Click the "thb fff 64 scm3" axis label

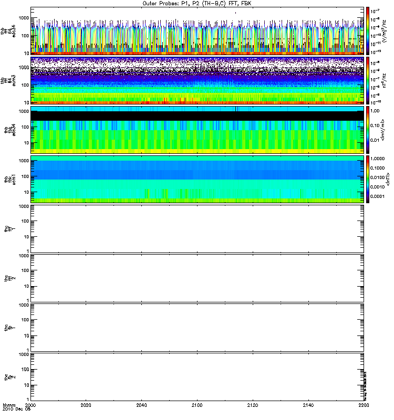pyautogui.click(x=8, y=80)
